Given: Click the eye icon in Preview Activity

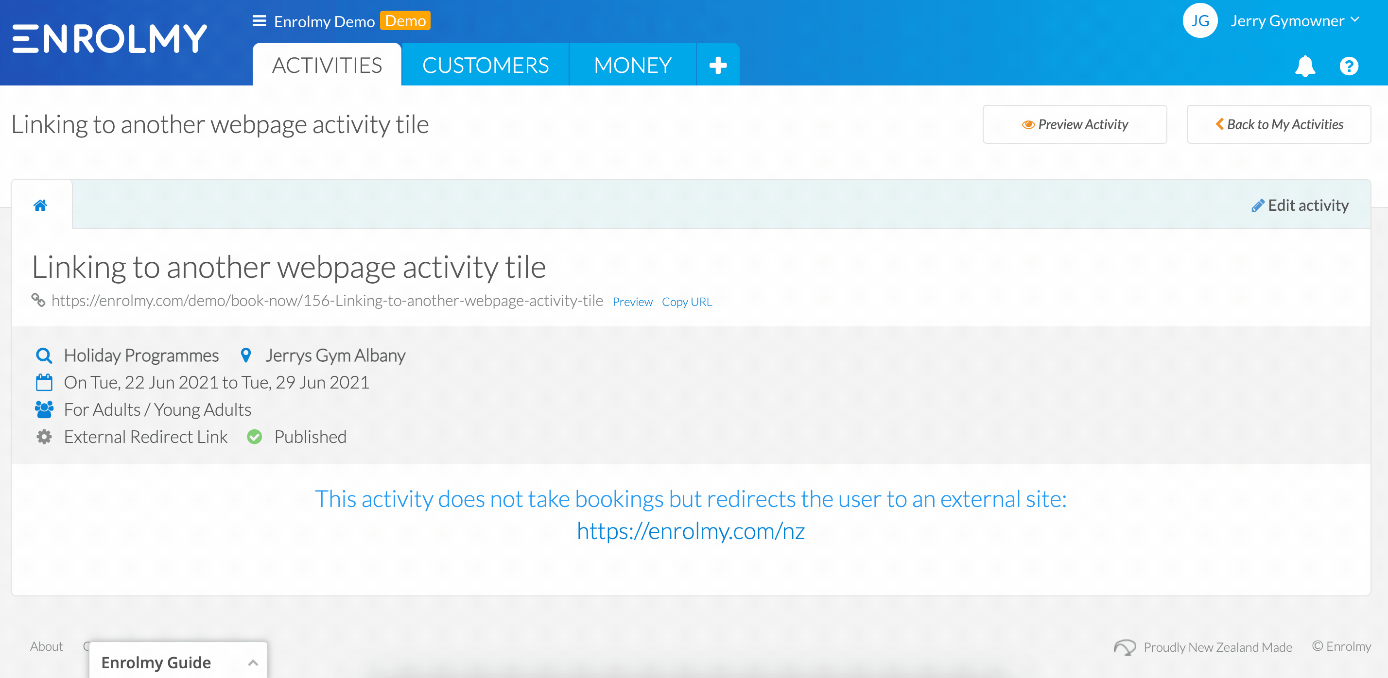Looking at the screenshot, I should 1027,124.
